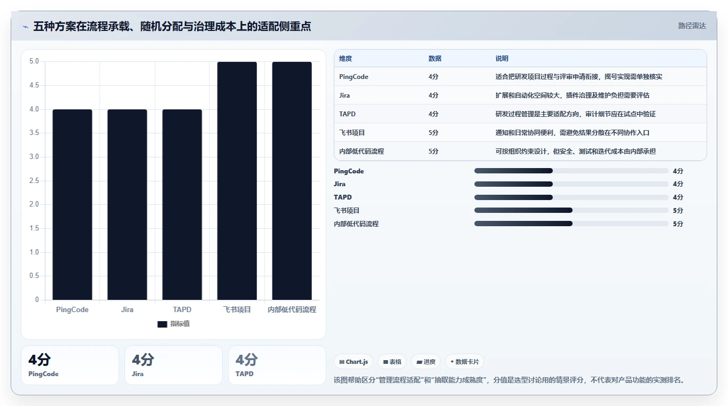Click the TAPD bar in the chart

pos(182,204)
